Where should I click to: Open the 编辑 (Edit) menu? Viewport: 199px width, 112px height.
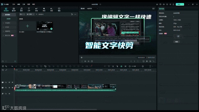pos(19,4)
